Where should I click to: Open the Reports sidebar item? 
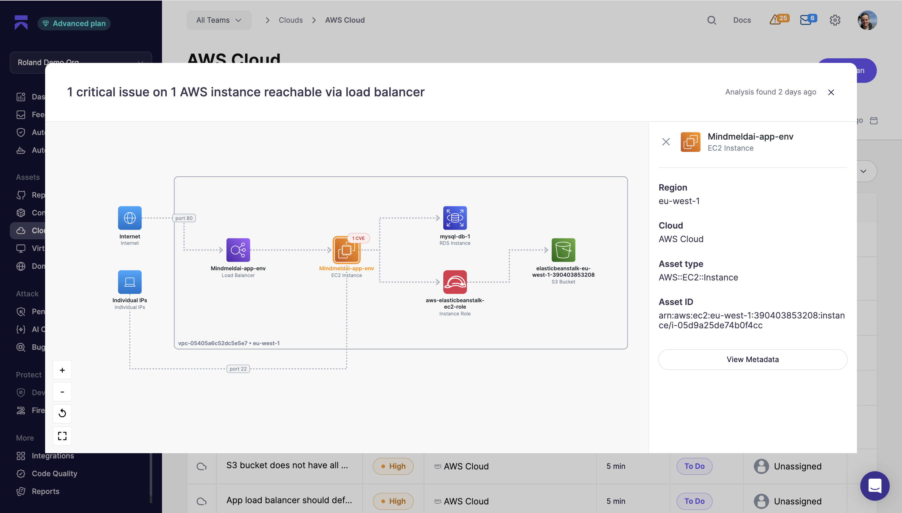tap(38, 491)
